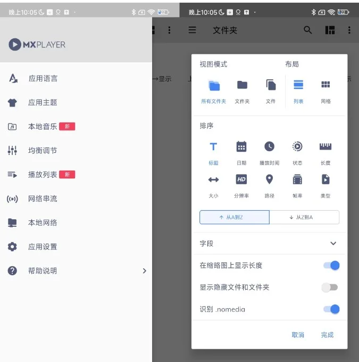The height and width of the screenshot is (362, 359).
Task: Select 文件 files view mode
Action: point(271,92)
